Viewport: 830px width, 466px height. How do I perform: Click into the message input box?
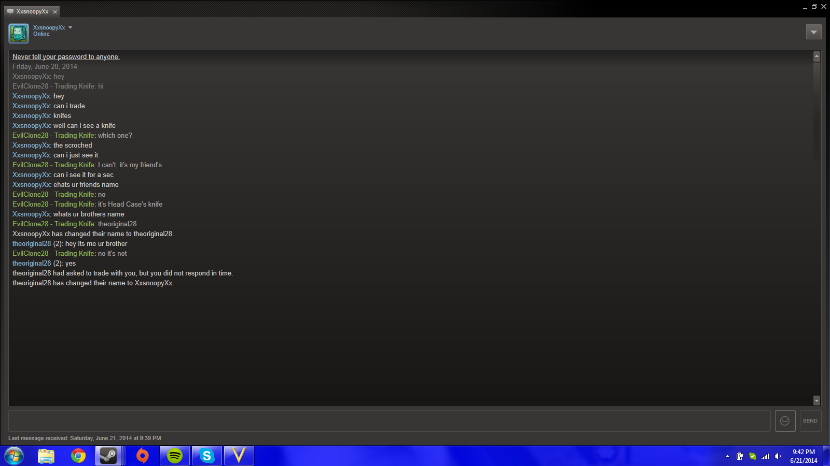(389, 421)
